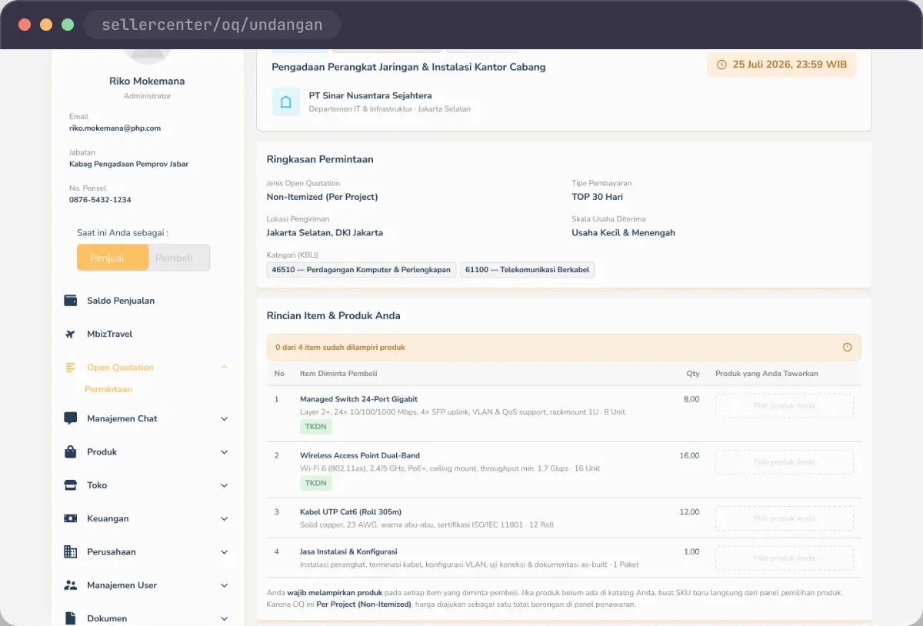The image size is (923, 626).
Task: Expand the Manajemen User submenu chevron
Action: coord(225,585)
